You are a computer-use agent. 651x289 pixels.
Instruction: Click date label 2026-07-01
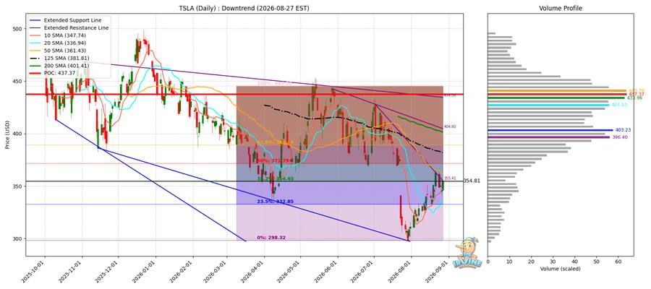364,271
